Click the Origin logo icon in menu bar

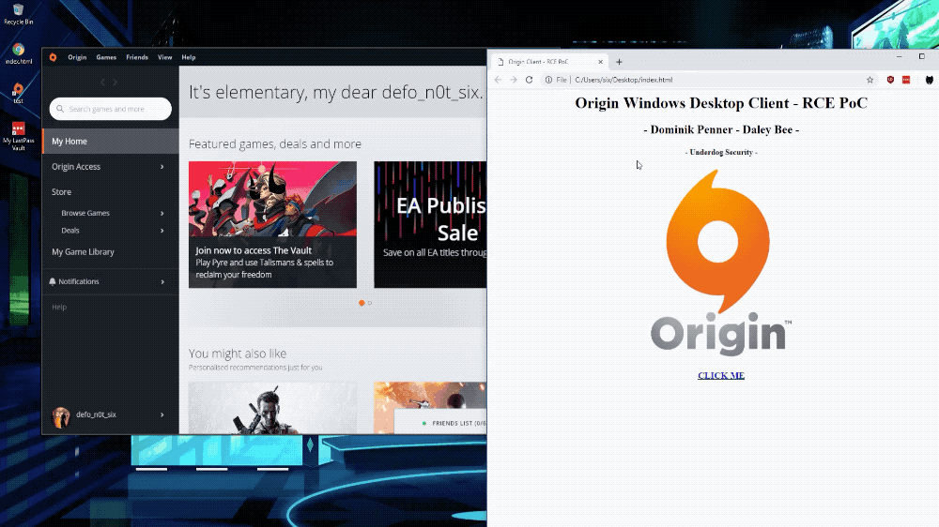click(x=53, y=57)
